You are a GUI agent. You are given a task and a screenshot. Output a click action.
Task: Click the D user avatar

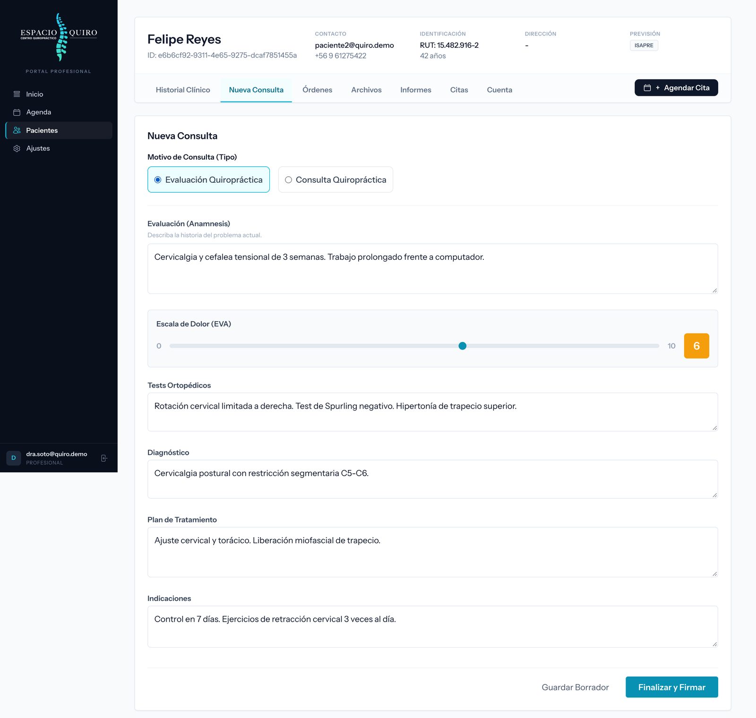click(x=14, y=458)
